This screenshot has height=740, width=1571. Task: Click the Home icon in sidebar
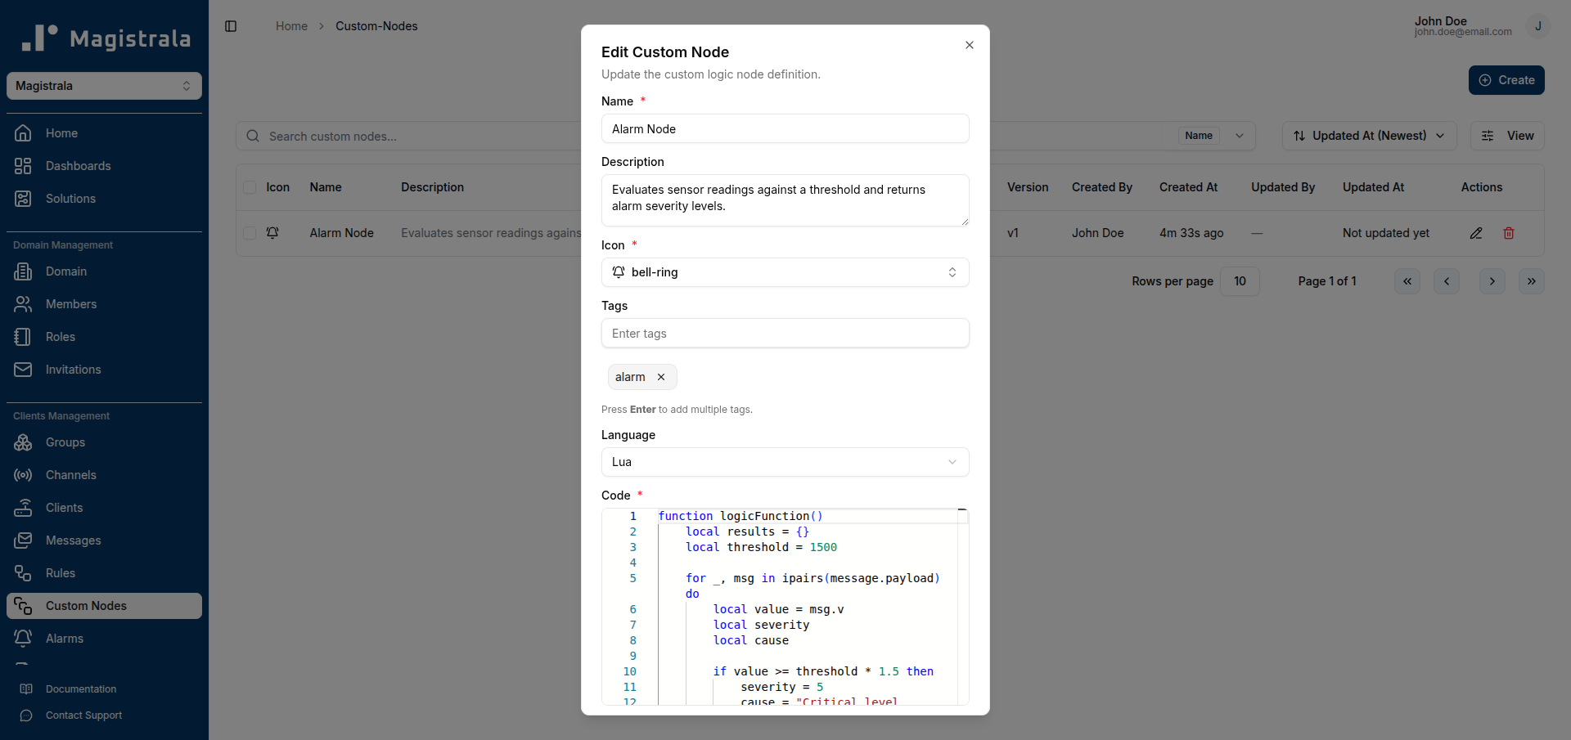point(23,133)
